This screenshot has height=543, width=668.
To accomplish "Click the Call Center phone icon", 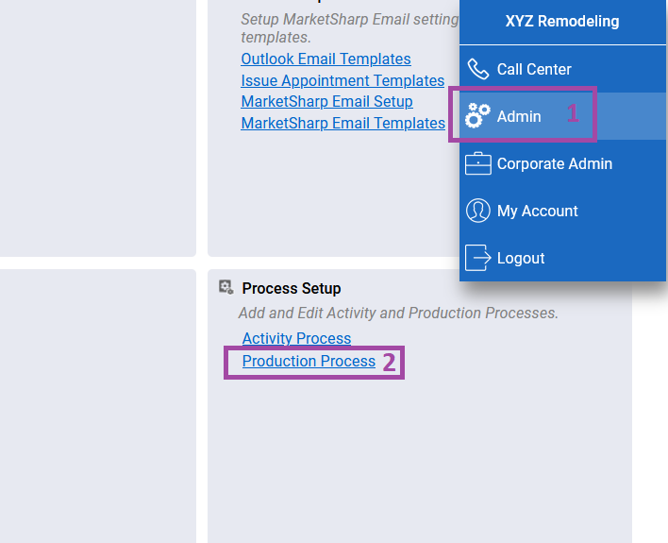I will (478, 69).
